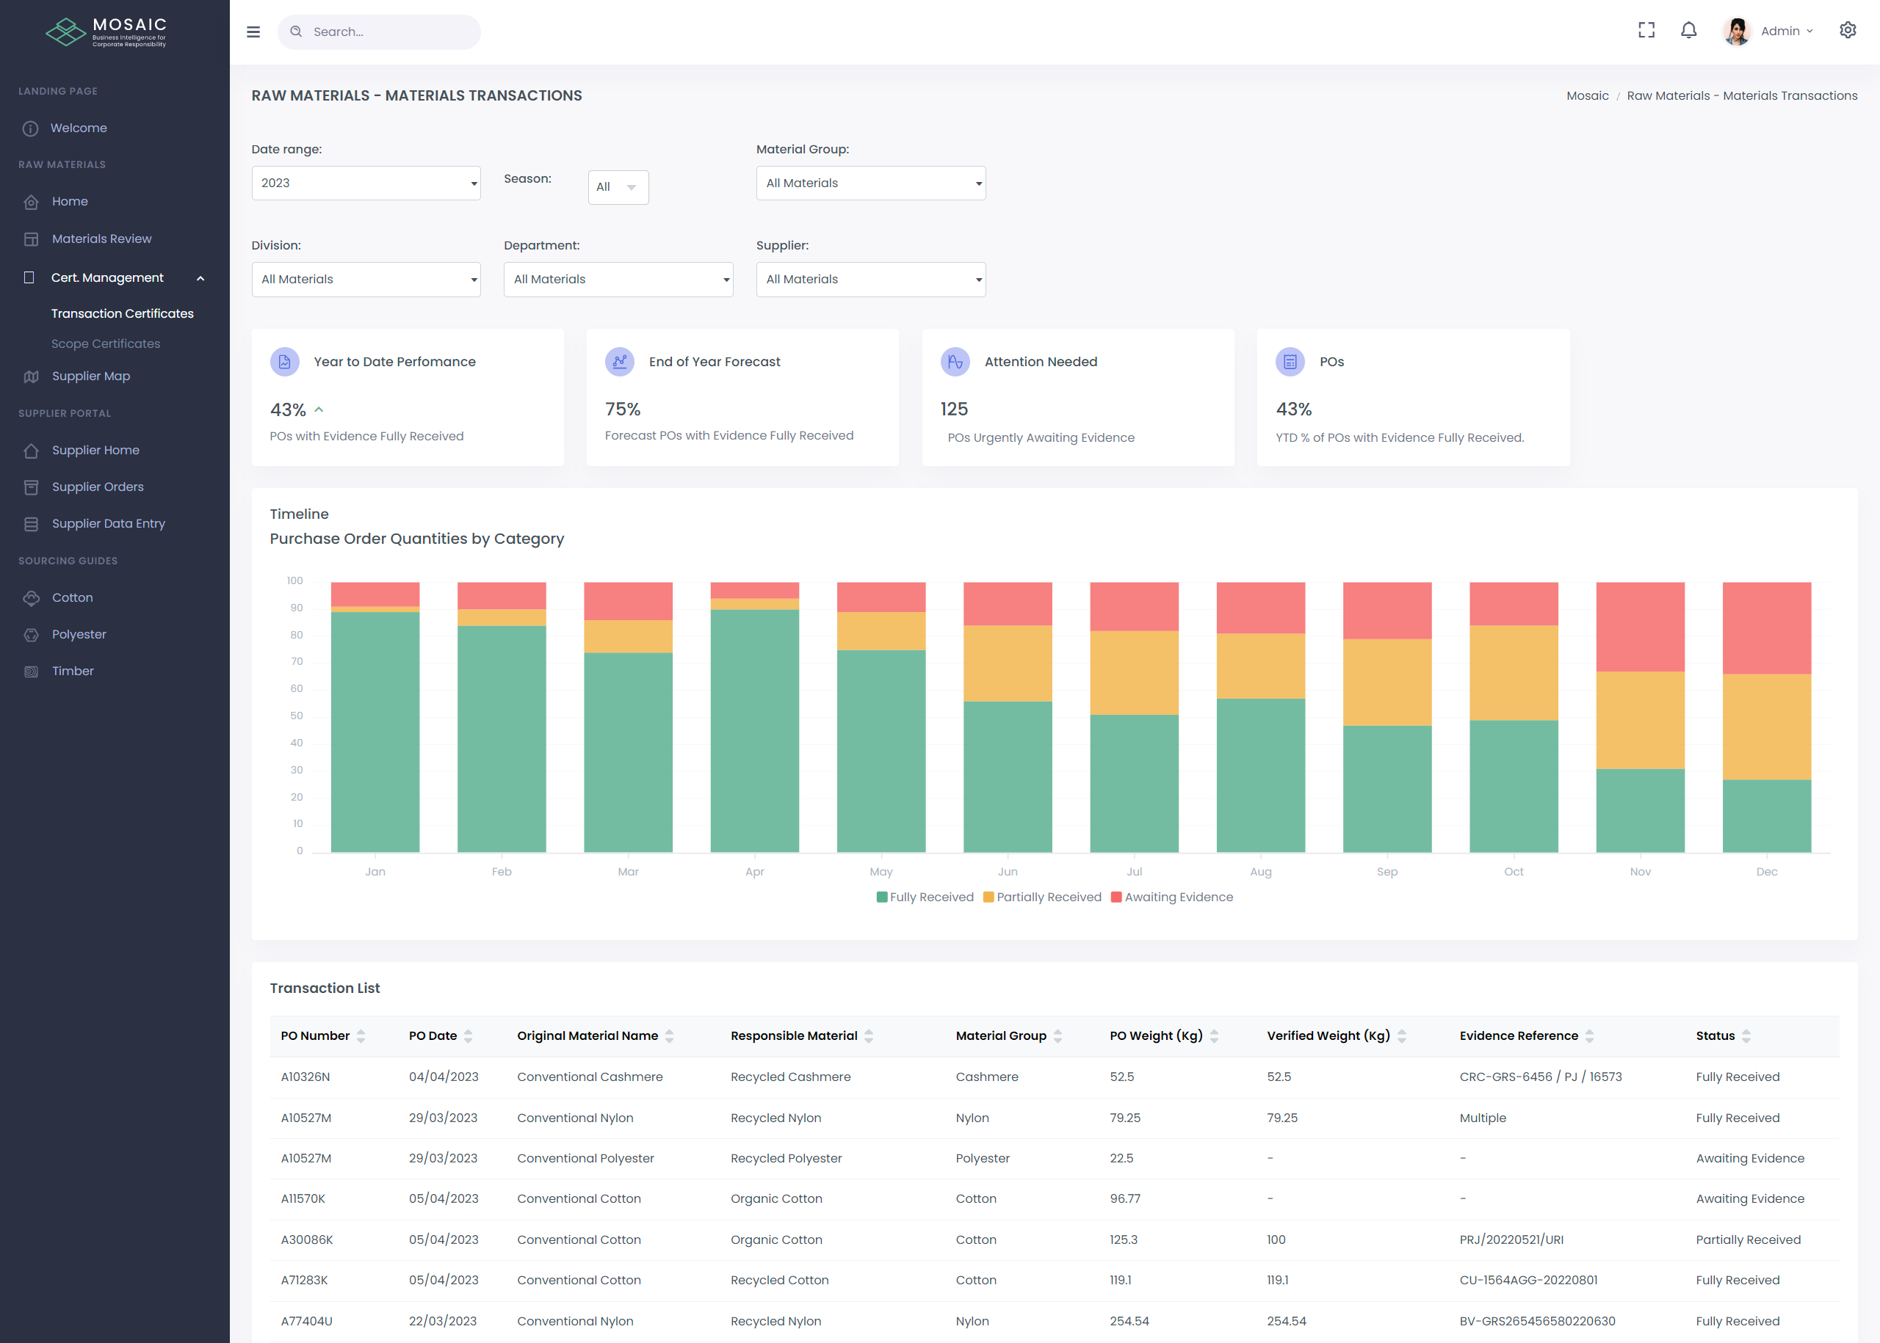
Task: Open the Season dropdown
Action: pyautogui.click(x=618, y=187)
